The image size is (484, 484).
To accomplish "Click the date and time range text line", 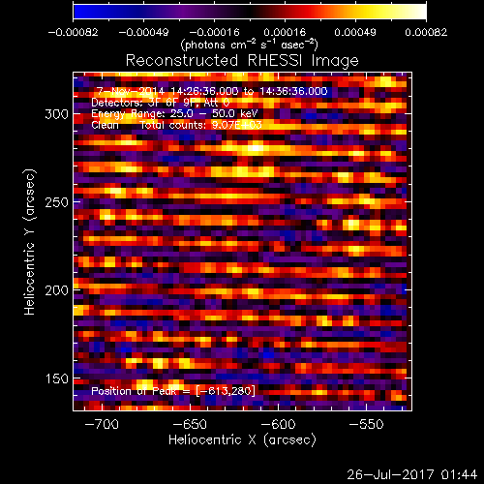I will click(x=212, y=91).
